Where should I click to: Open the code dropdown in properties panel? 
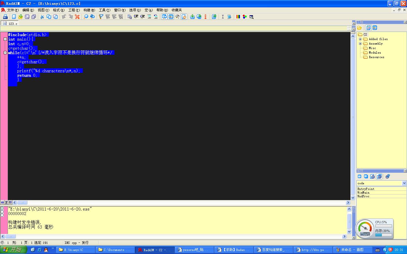[404, 183]
